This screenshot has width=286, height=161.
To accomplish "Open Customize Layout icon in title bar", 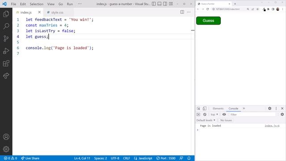I will coord(171,4).
